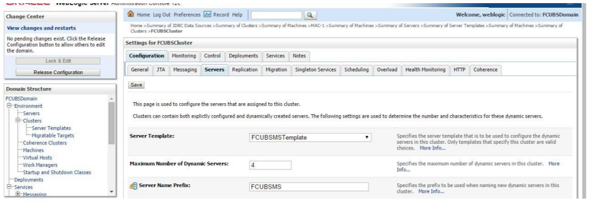Click the Release Configuration button
Viewport: 591px width, 210px height.
tap(58, 72)
